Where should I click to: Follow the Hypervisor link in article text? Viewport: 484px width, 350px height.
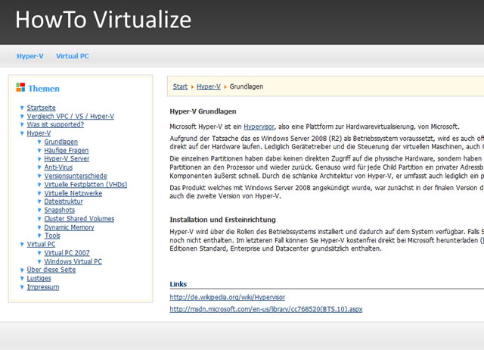259,127
